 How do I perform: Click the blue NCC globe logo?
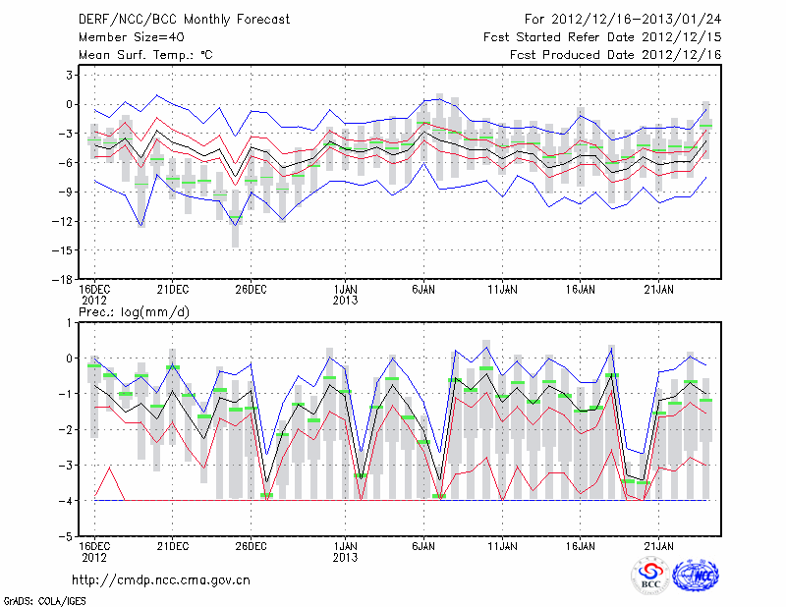[695, 576]
